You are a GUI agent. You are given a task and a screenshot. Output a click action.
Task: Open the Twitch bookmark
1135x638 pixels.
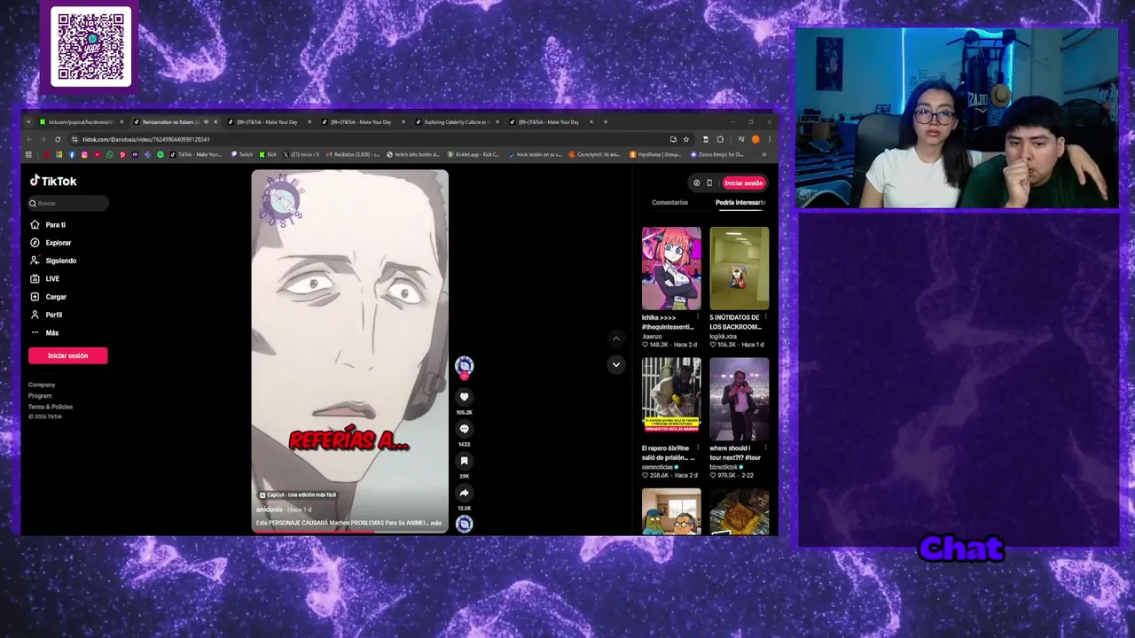coord(242,154)
